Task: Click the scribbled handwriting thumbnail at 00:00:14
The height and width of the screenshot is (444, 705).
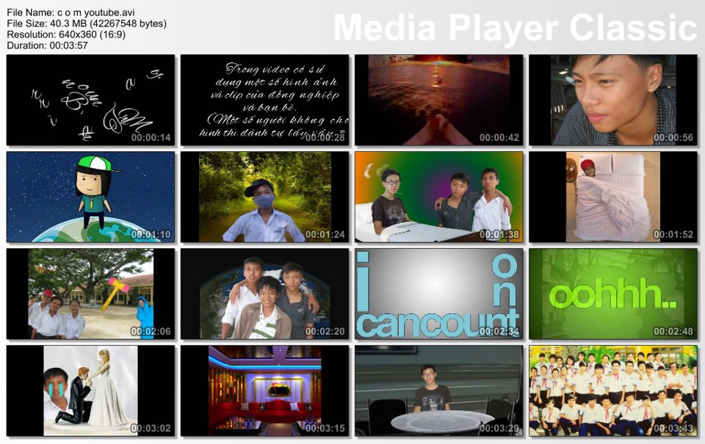Action: pos(91,100)
